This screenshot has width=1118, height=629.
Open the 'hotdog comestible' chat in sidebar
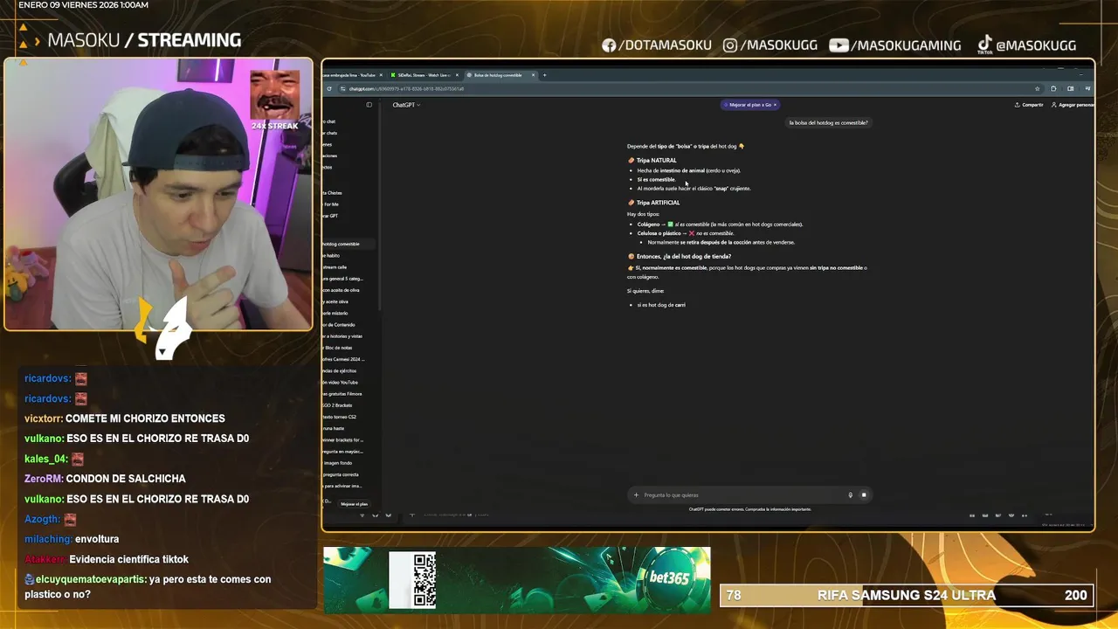(348, 244)
